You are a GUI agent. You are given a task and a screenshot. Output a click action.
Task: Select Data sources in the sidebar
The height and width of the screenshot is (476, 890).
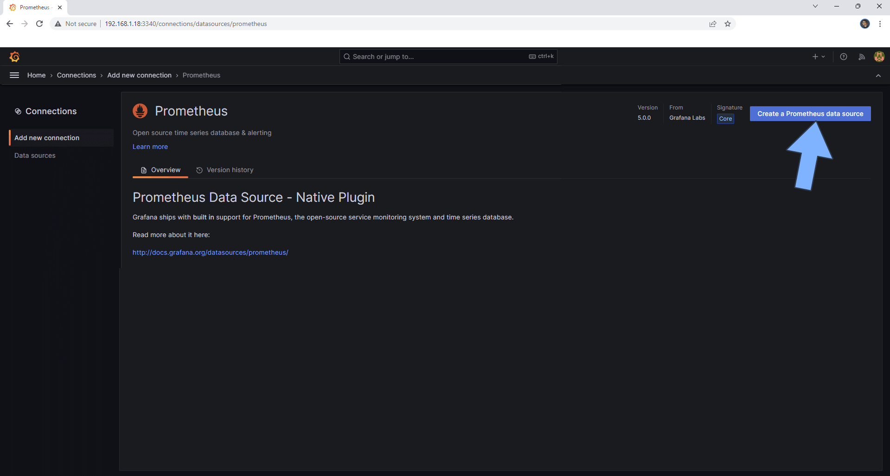(x=35, y=155)
